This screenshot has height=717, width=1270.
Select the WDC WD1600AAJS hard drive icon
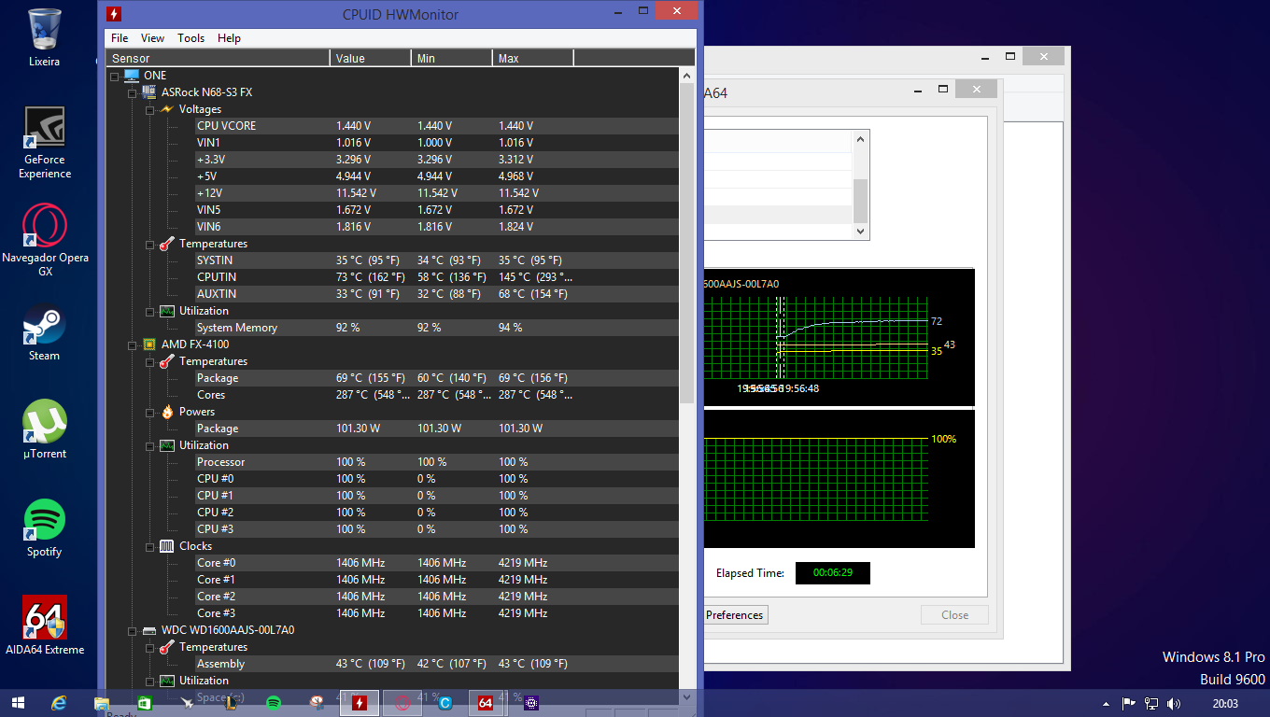(x=149, y=630)
